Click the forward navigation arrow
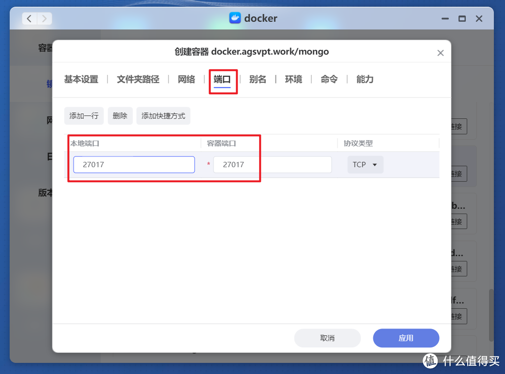The width and height of the screenshot is (505, 374). [x=44, y=18]
